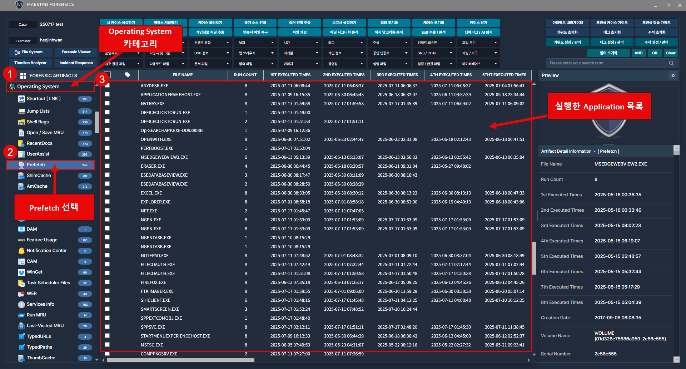686x369 pixels.
Task: Expand the SNS / CHAT dropdown
Action: pos(434,53)
